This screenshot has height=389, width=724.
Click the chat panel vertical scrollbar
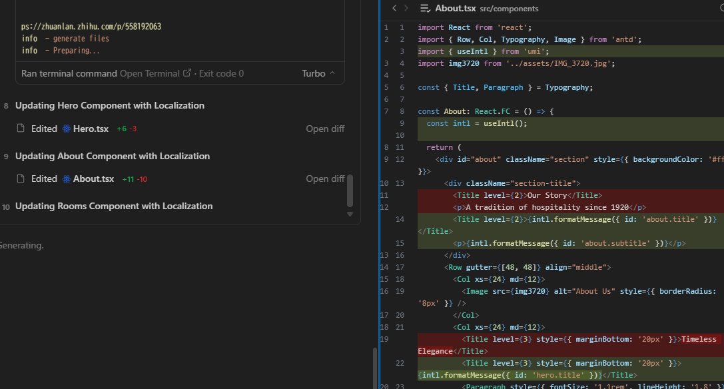pos(374,368)
